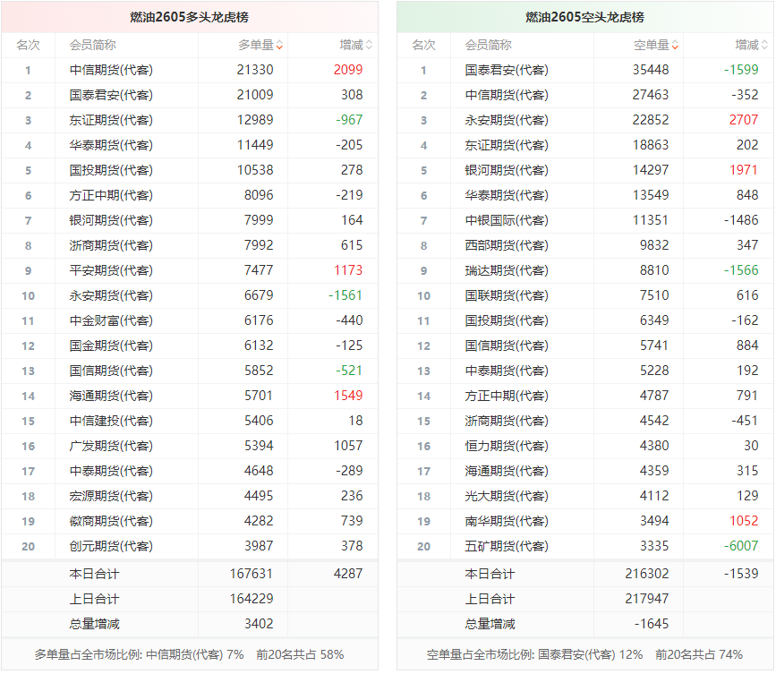Select 南华期货(代客) row name
Screen dimensions: 776x674
507,521
